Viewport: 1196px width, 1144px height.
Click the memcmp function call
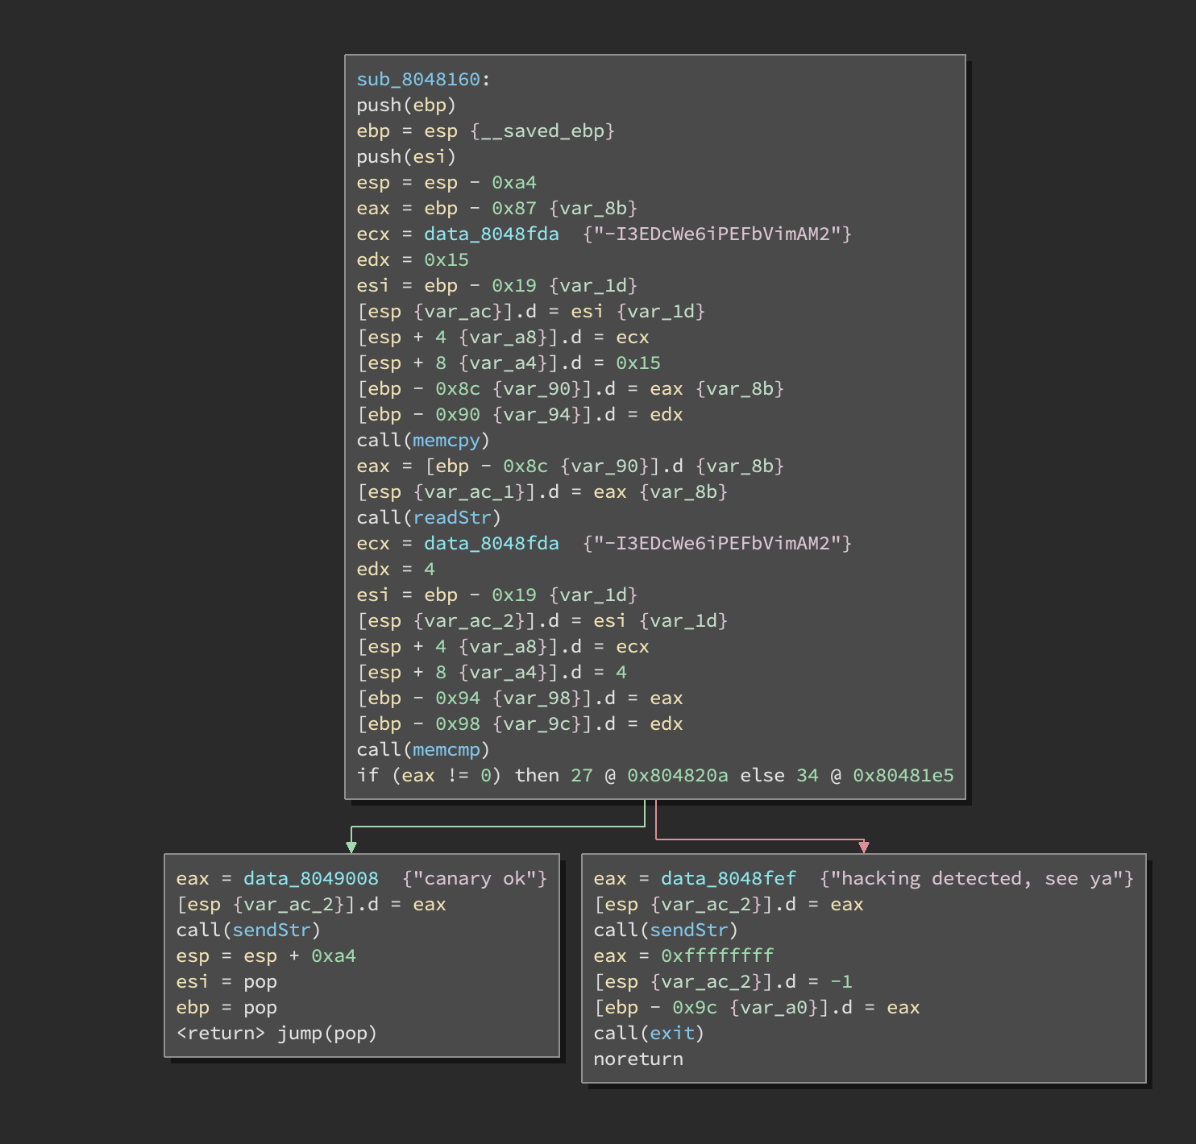click(x=446, y=750)
